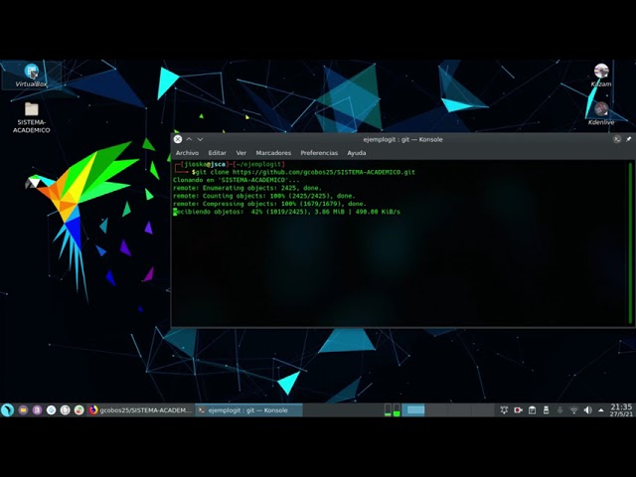Switch to the fourth virtual desktop in pager
Image resolution: width=636 pixels, height=477 pixels.
483,410
